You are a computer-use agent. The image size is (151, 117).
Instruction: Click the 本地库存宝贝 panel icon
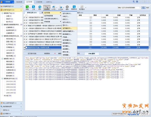point(2,6)
